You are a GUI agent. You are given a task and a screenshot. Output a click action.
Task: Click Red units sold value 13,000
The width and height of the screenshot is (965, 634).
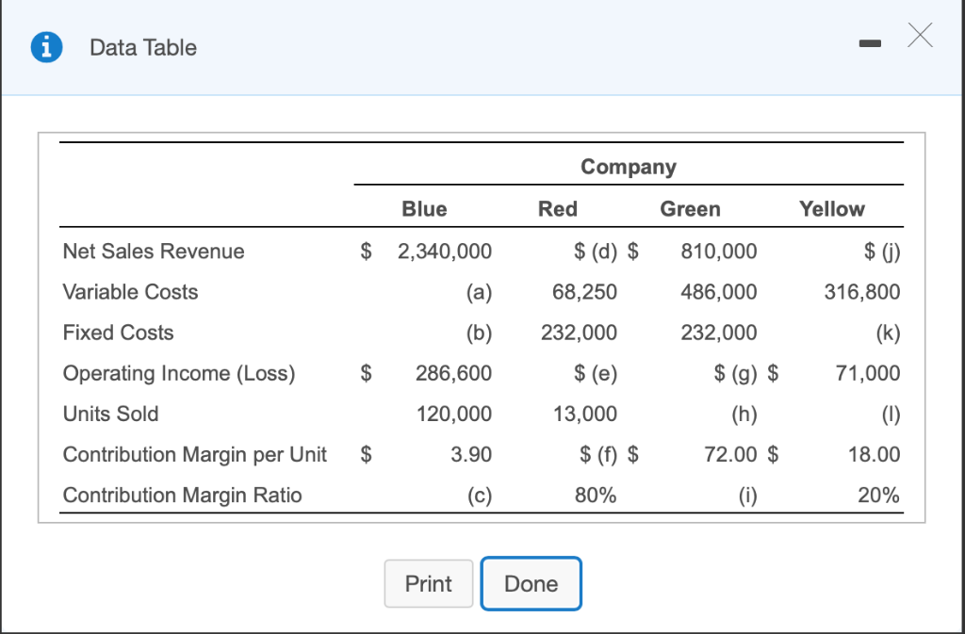584,414
